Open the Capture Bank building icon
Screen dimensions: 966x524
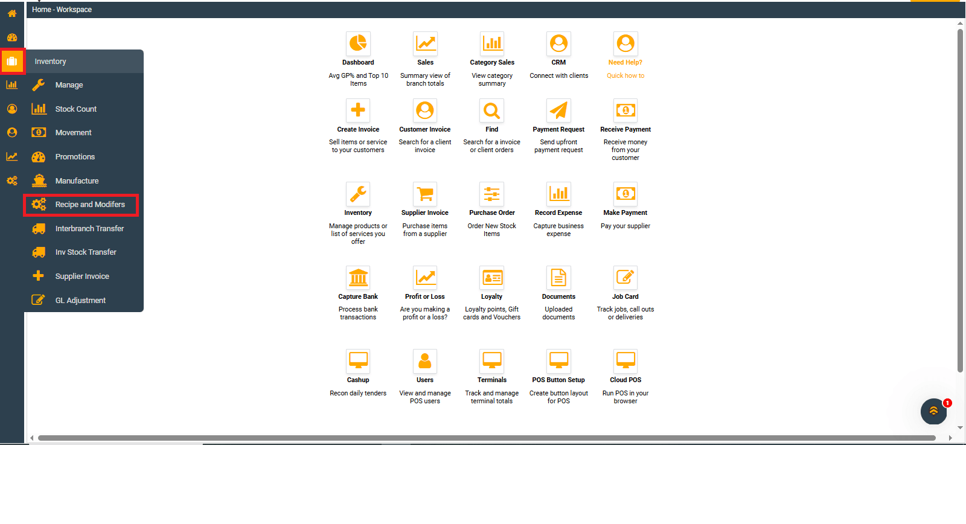[x=358, y=278]
